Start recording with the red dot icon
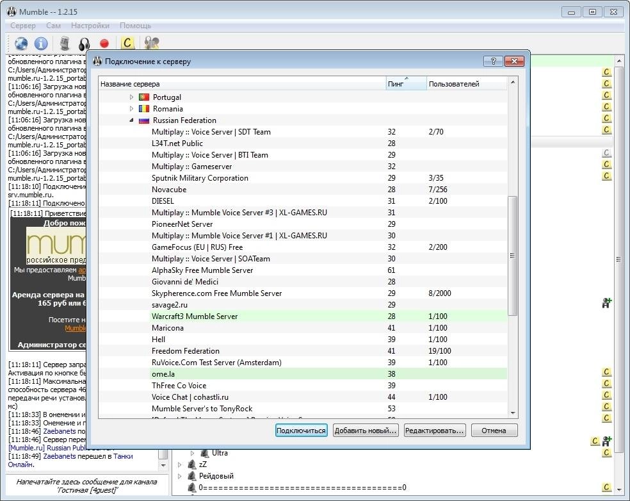 [104, 44]
